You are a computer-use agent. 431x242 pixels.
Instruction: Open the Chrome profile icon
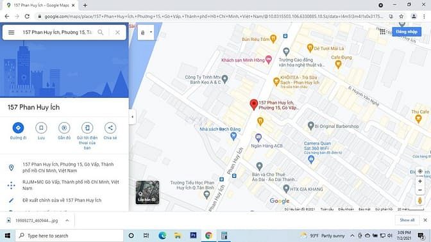(x=414, y=17)
